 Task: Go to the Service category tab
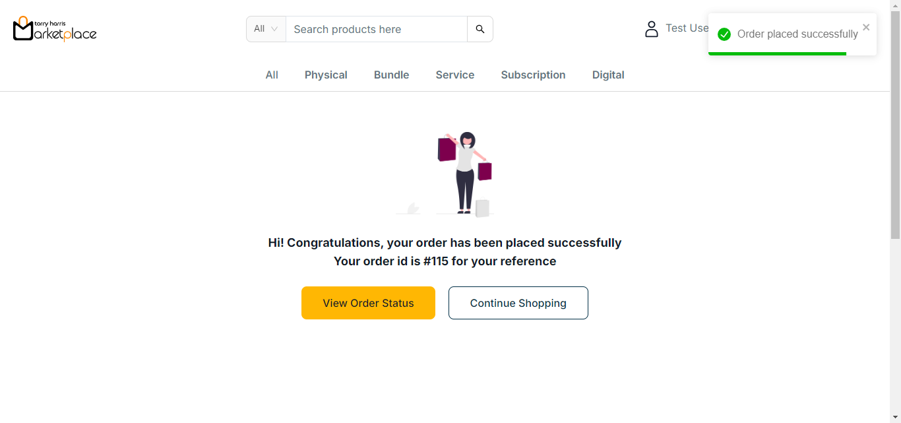click(x=455, y=75)
